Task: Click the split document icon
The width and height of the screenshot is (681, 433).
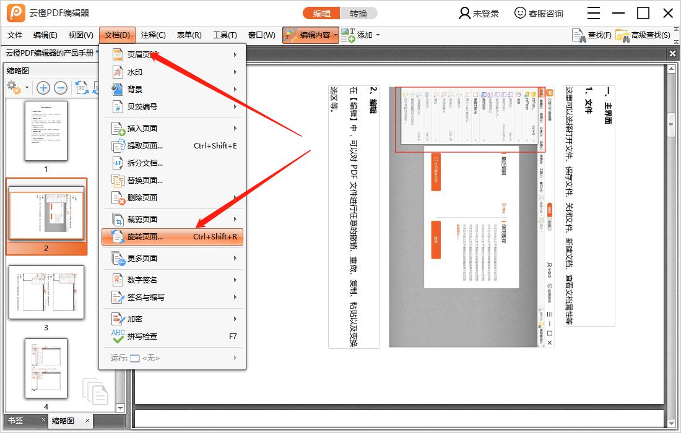Action: click(118, 163)
